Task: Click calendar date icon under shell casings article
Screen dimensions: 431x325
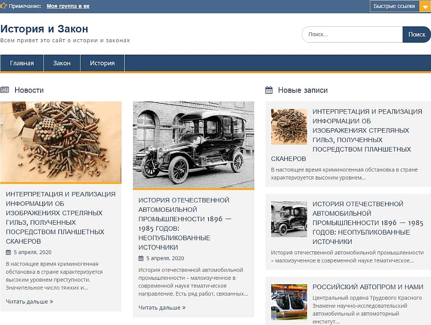Action: click(x=9, y=252)
